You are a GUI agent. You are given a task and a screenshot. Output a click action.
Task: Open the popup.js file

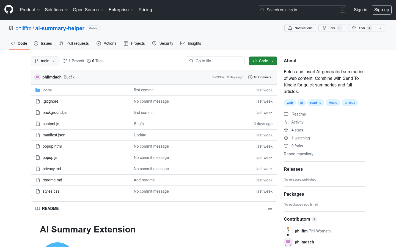(50, 158)
